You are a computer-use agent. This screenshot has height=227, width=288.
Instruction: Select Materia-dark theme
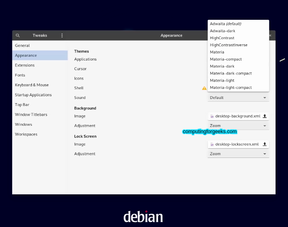click(x=239, y=66)
